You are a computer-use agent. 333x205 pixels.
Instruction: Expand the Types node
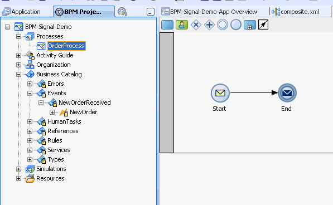pos(30,159)
